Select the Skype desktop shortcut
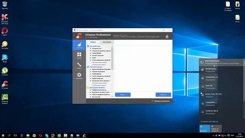245x138 pixels. click(5, 58)
